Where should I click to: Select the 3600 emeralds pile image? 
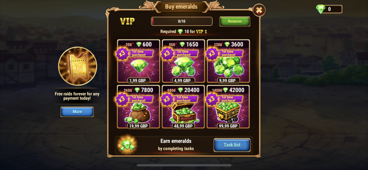click(229, 67)
